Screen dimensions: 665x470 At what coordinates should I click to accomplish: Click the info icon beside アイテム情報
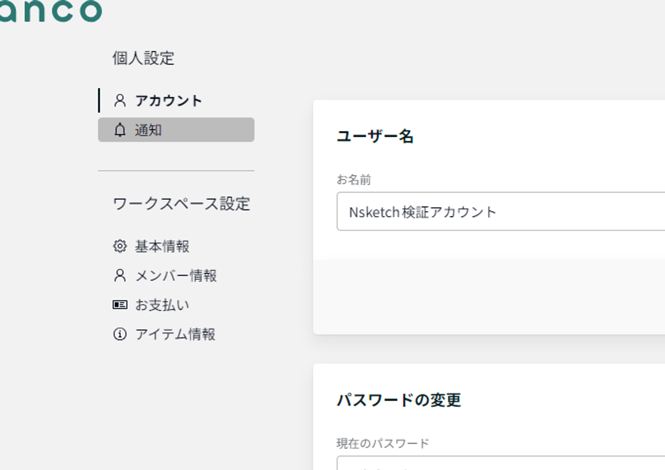(x=120, y=334)
